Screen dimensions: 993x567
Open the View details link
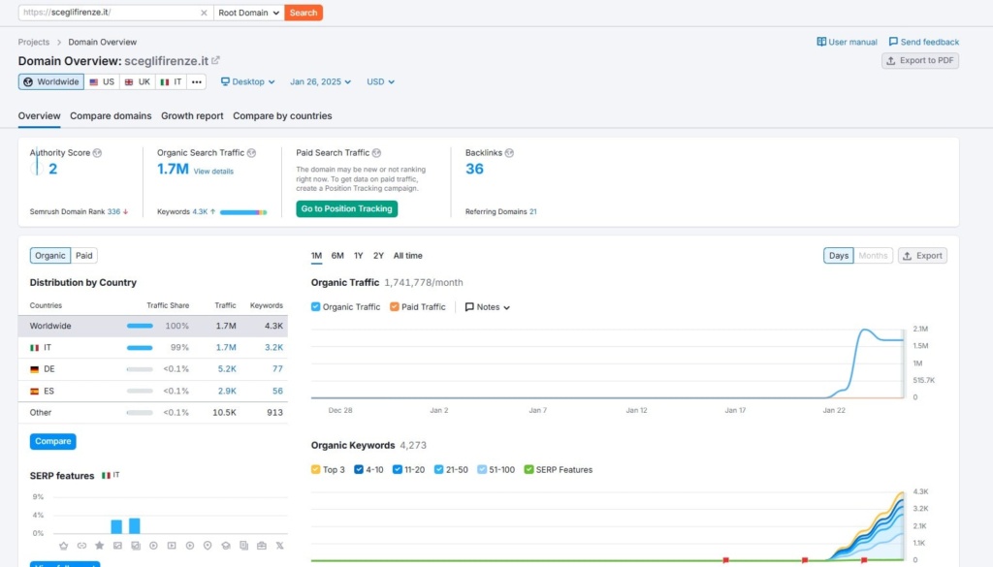click(x=213, y=172)
